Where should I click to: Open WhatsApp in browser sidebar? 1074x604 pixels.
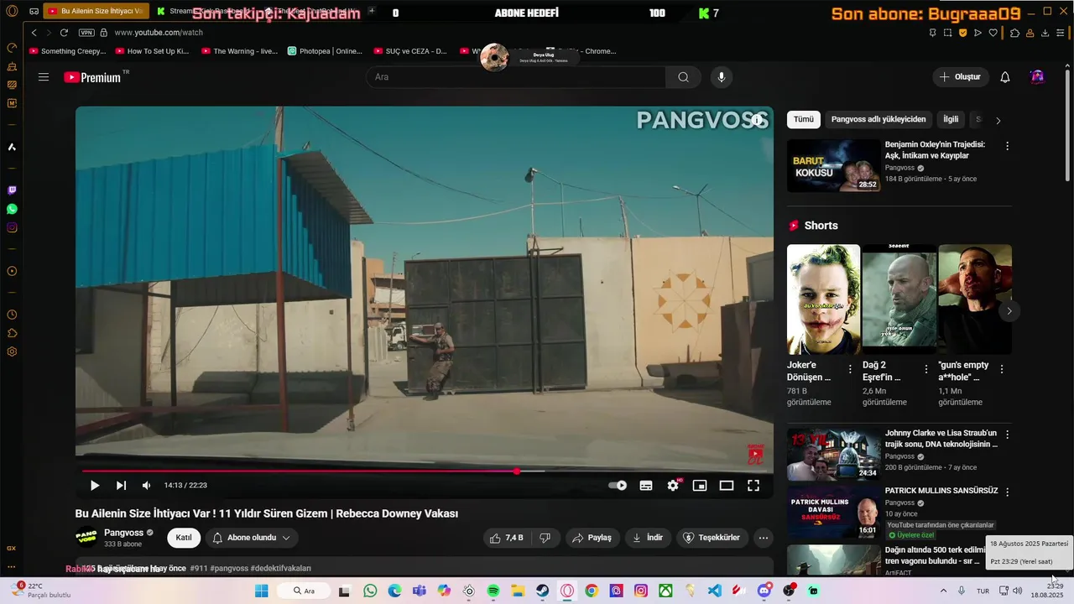[x=12, y=209]
